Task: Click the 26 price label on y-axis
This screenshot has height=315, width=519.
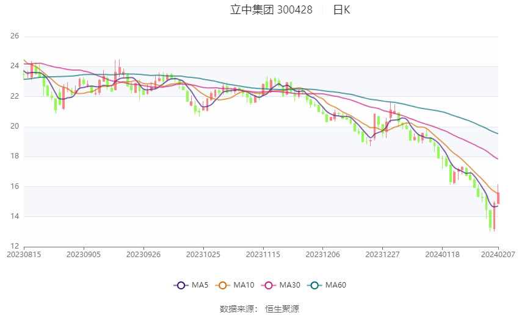Action: 15,37
